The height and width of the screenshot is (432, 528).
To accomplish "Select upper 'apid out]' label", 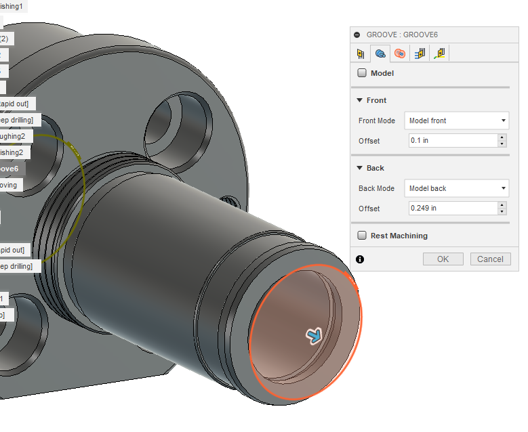I will click(x=18, y=104).
